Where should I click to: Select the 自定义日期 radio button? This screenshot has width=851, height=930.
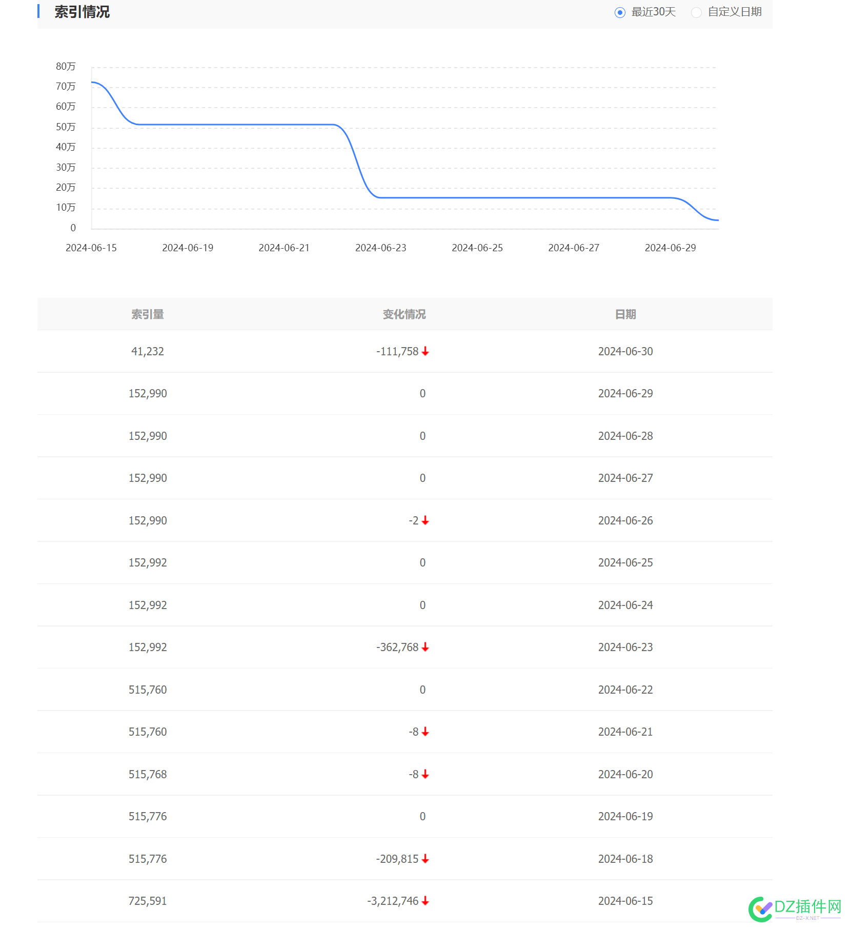tap(696, 12)
